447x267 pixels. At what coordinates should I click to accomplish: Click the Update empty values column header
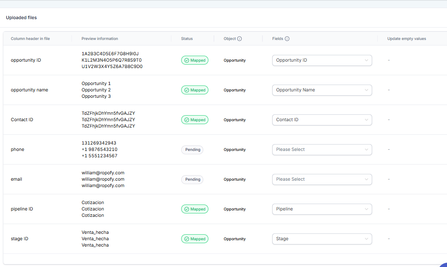pyautogui.click(x=406, y=39)
